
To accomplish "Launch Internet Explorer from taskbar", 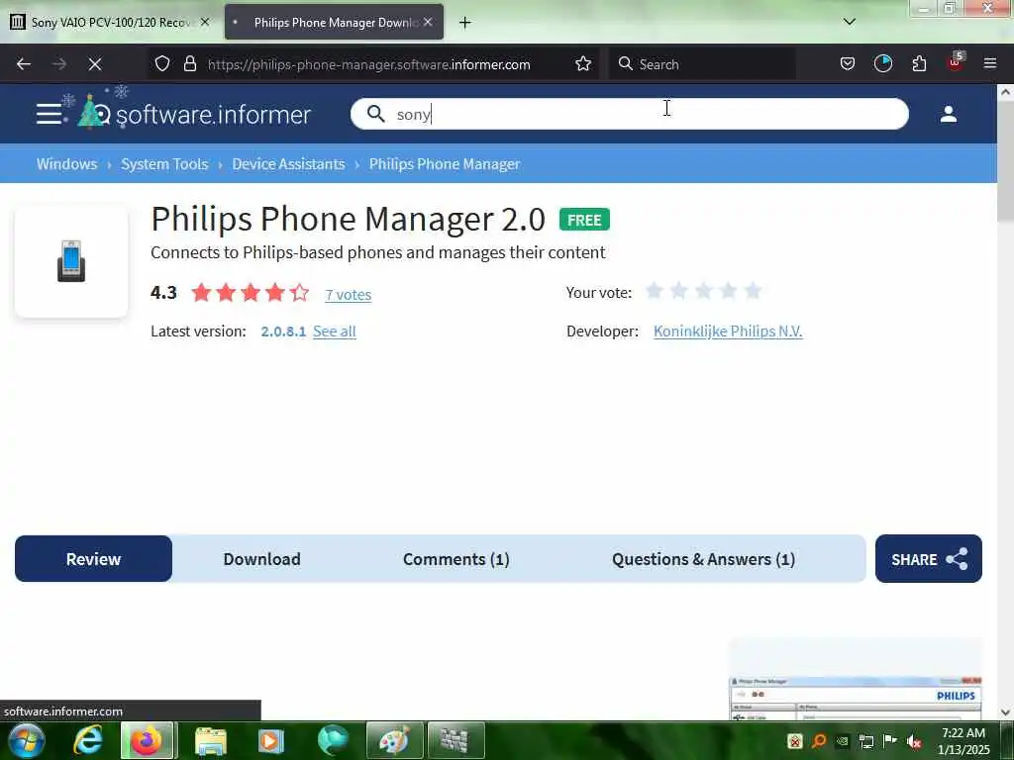I will pyautogui.click(x=88, y=740).
